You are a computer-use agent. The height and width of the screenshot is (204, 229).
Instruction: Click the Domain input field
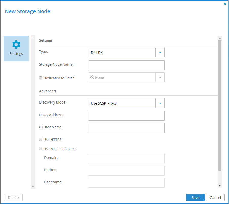127,158
